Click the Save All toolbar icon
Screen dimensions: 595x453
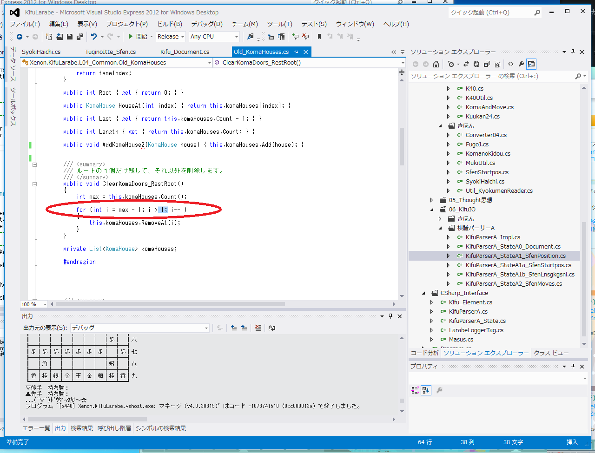point(79,37)
